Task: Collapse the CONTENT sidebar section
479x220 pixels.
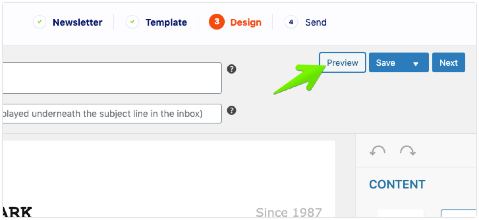Action: coord(397,185)
